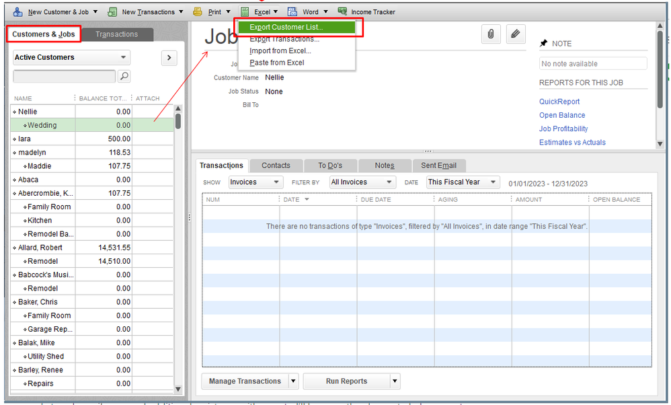Screen dimensions: 671x405
Task: Click the customer list scrollbar thumb
Action: [x=178, y=120]
